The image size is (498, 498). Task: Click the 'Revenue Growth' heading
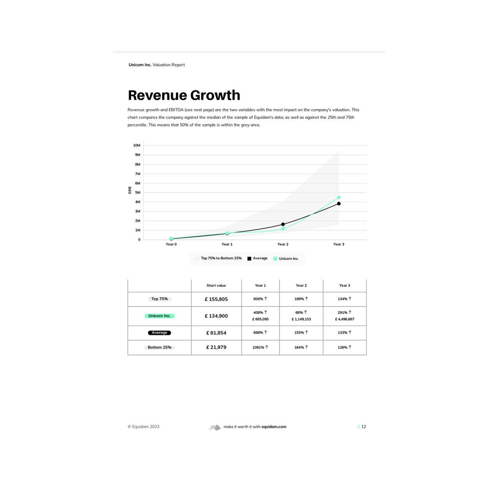(184, 95)
